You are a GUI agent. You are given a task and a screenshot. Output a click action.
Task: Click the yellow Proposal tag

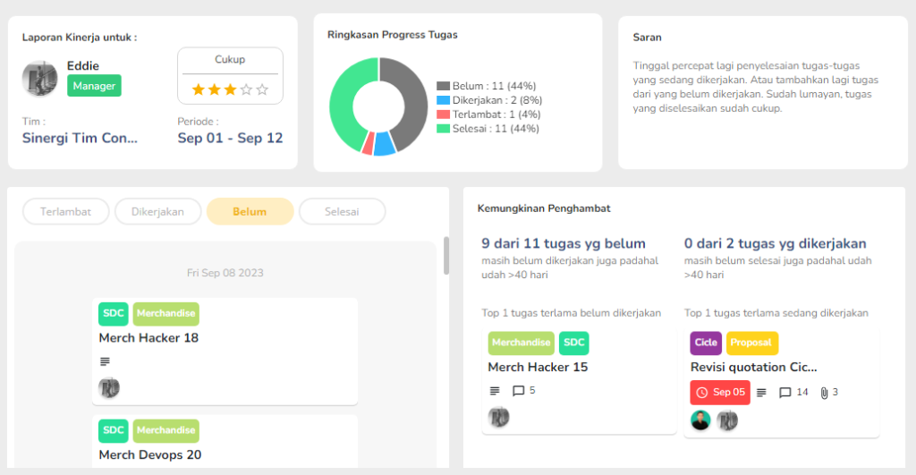pyautogui.click(x=751, y=343)
